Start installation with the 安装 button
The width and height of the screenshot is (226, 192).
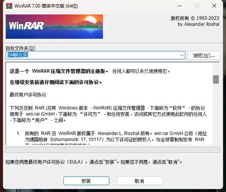[86, 181]
